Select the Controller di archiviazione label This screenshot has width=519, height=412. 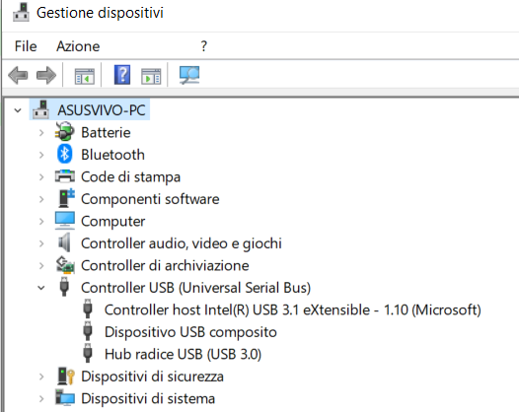click(x=165, y=265)
